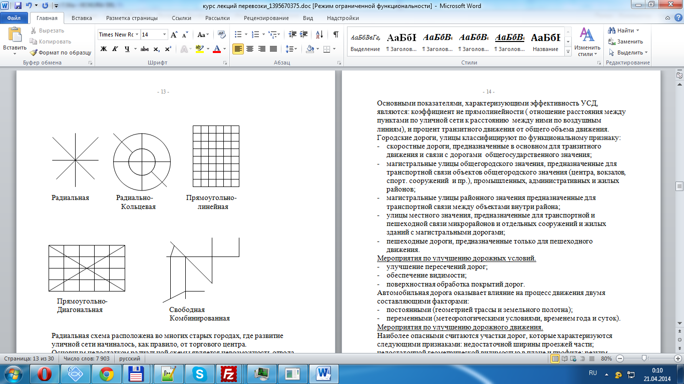The height and width of the screenshot is (384, 684).
Task: Apply subscript formatting
Action: point(157,49)
